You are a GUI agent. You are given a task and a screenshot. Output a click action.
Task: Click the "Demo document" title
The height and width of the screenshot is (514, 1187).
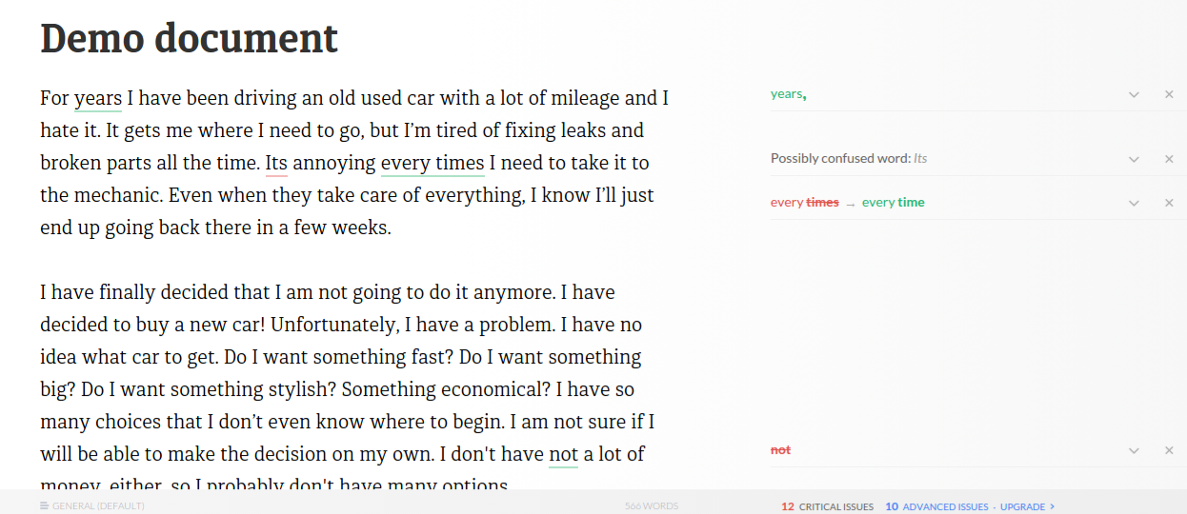(189, 39)
